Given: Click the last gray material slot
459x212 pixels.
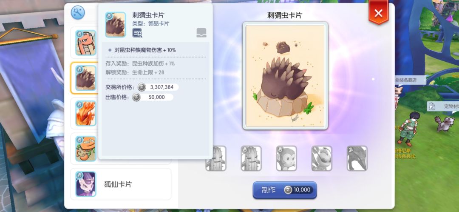Looking at the screenshot, I should 357,158.
